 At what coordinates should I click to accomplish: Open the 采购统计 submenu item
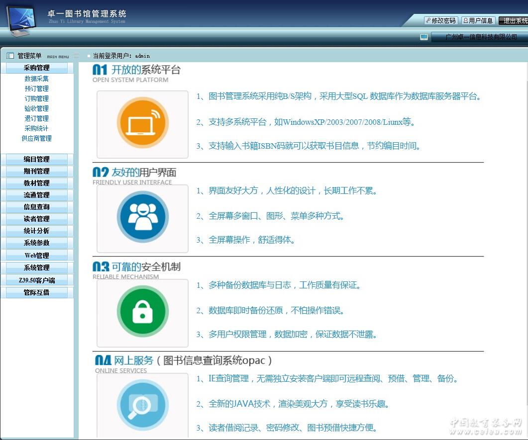pyautogui.click(x=37, y=128)
